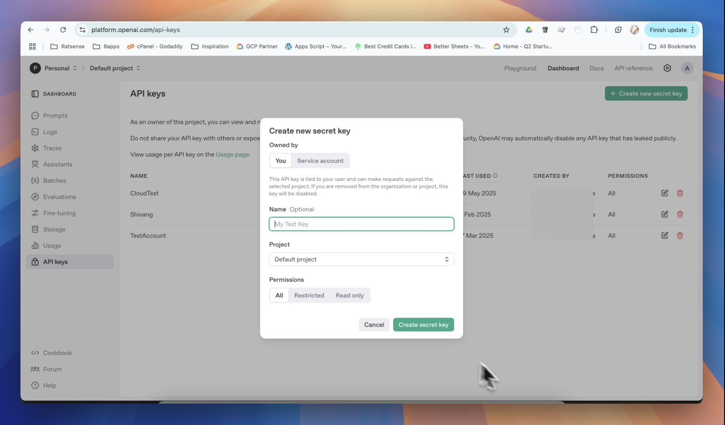Expand the Default project breadcrumb selector
The width and height of the screenshot is (725, 425).
point(115,68)
